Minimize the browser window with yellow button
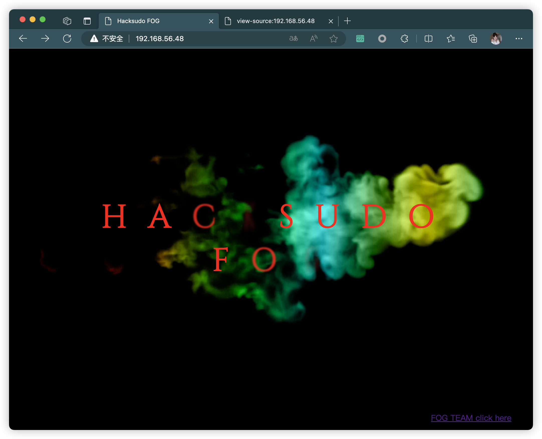This screenshot has width=542, height=439. [x=33, y=20]
